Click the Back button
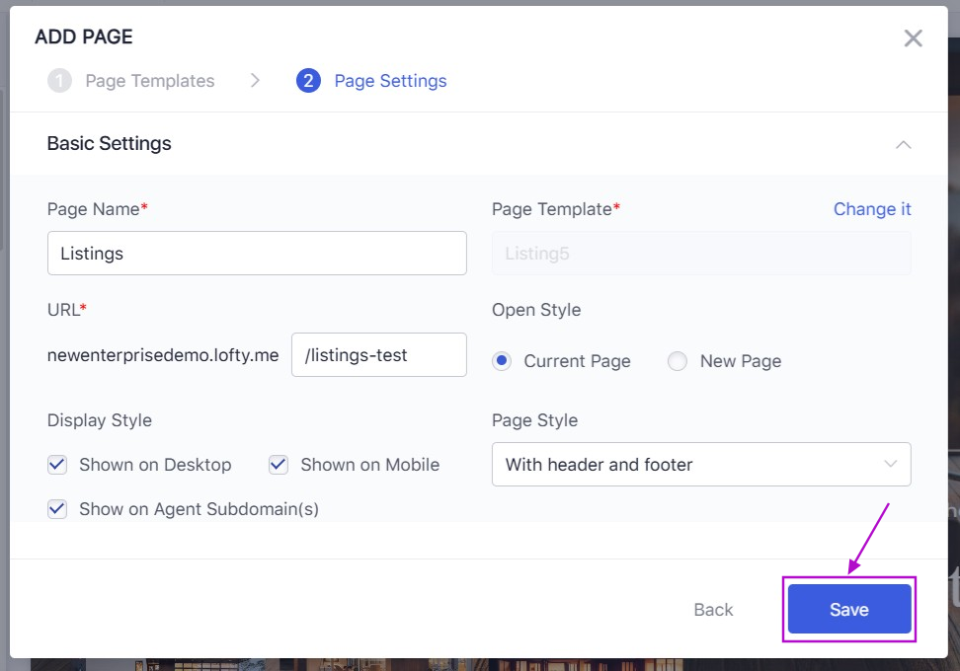 (712, 610)
